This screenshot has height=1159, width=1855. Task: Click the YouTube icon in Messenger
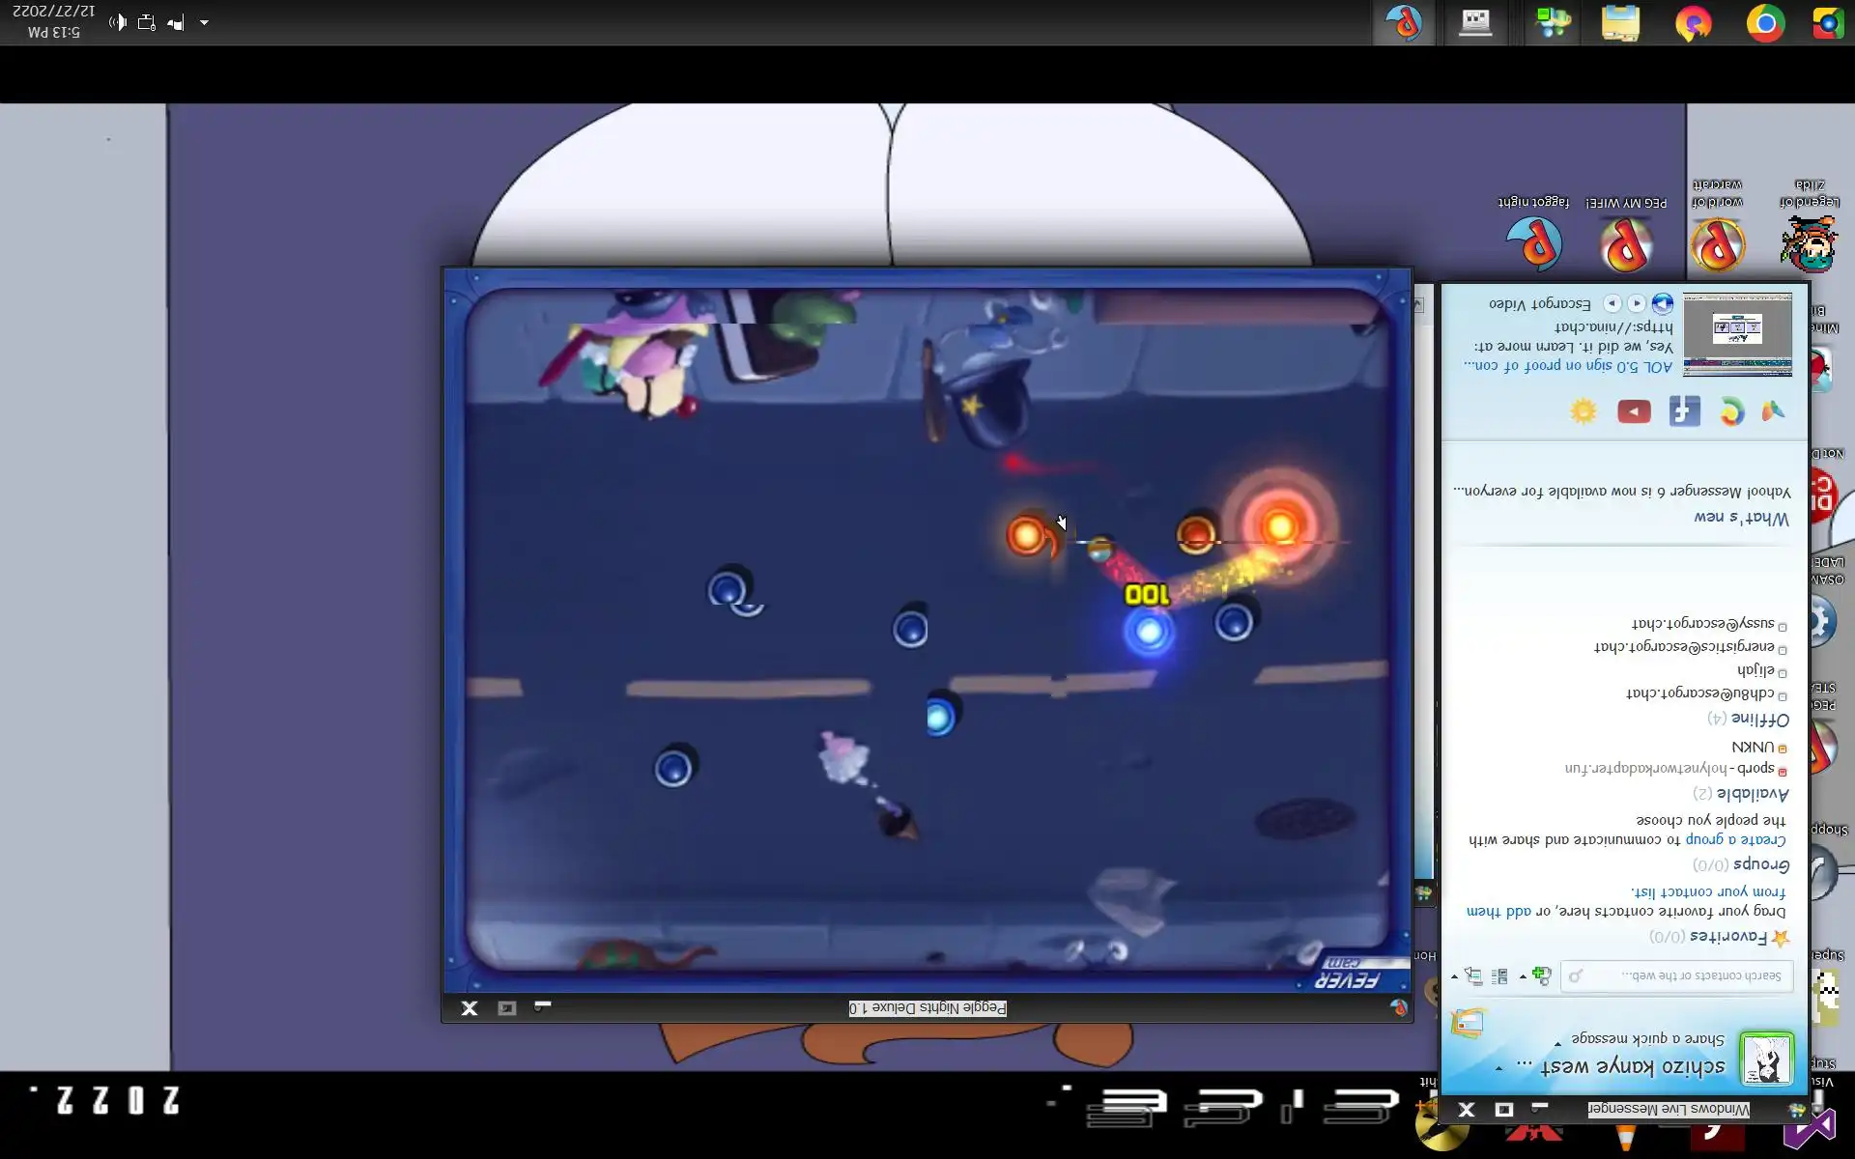pyautogui.click(x=1634, y=412)
